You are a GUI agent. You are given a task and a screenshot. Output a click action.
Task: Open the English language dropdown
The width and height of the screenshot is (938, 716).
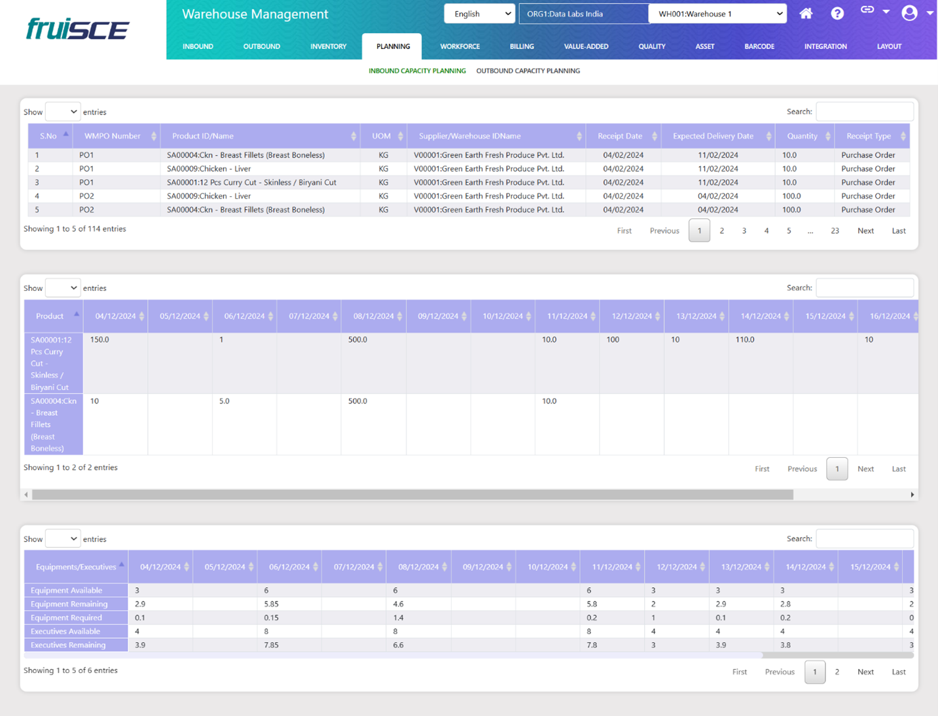(480, 14)
